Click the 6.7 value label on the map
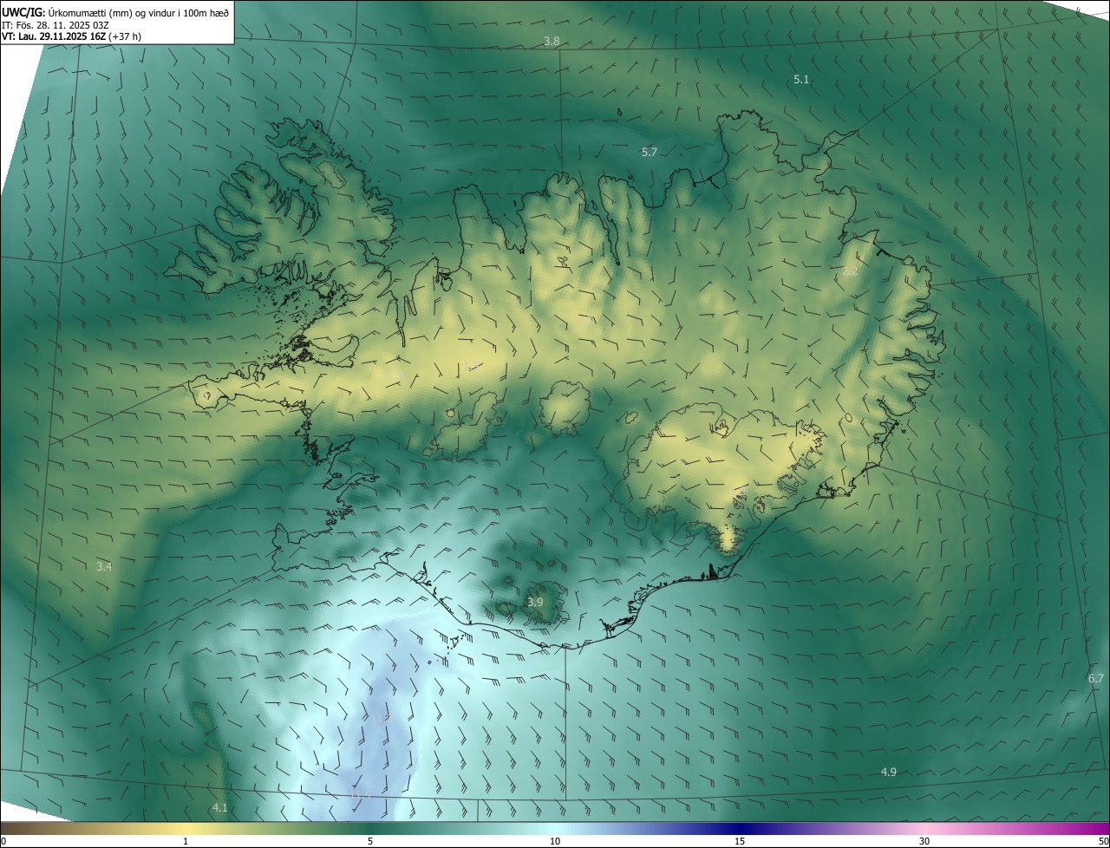The height and width of the screenshot is (848, 1110). coord(1096,678)
